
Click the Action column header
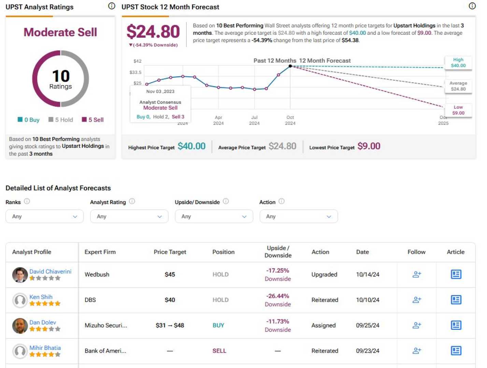[320, 252]
